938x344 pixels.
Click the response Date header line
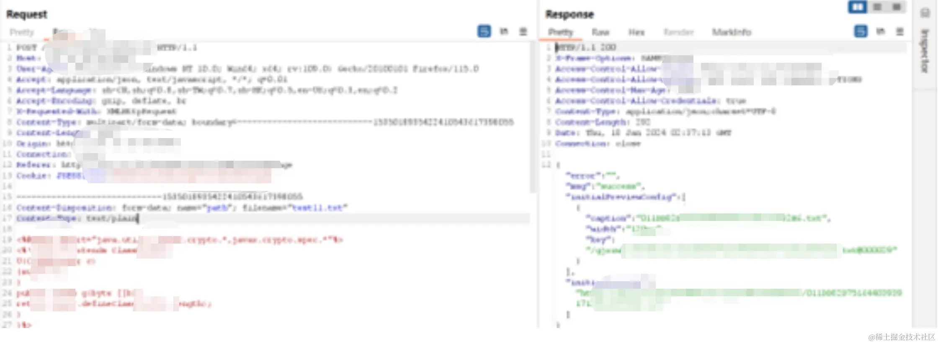[x=643, y=133]
